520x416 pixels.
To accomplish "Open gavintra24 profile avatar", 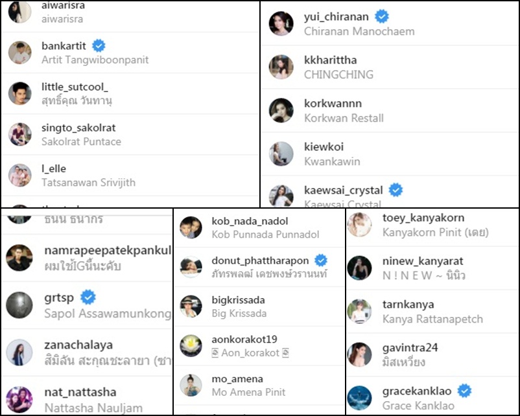I will (359, 354).
